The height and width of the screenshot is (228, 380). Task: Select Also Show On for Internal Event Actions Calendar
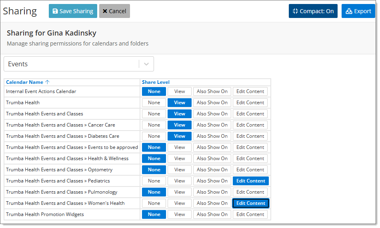click(212, 91)
